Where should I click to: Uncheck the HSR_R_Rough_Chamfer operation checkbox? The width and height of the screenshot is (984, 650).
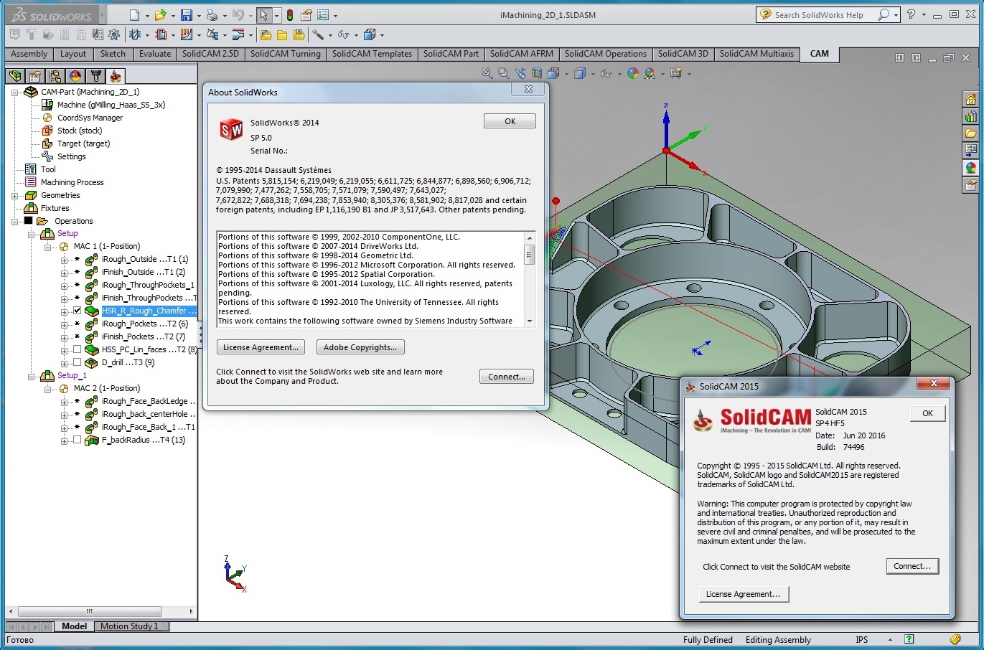tap(77, 311)
